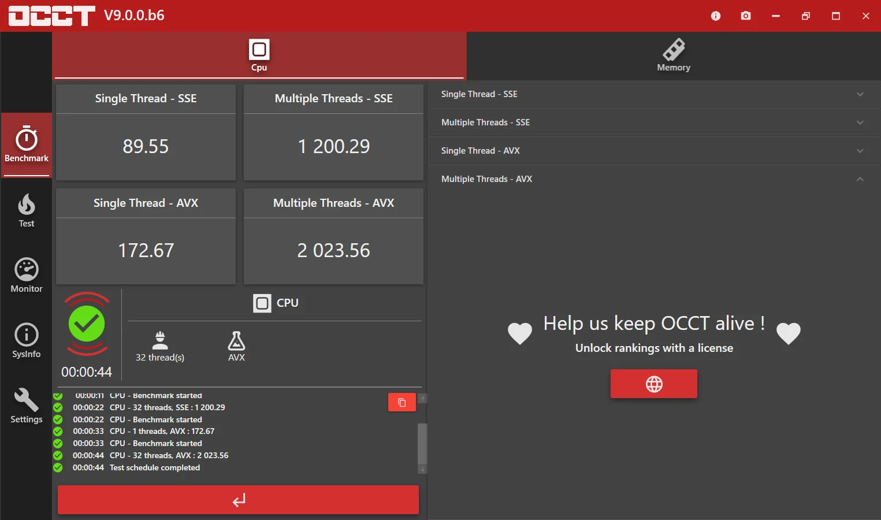The image size is (881, 520).
Task: Copy the log with clipboard icon
Action: click(x=402, y=403)
